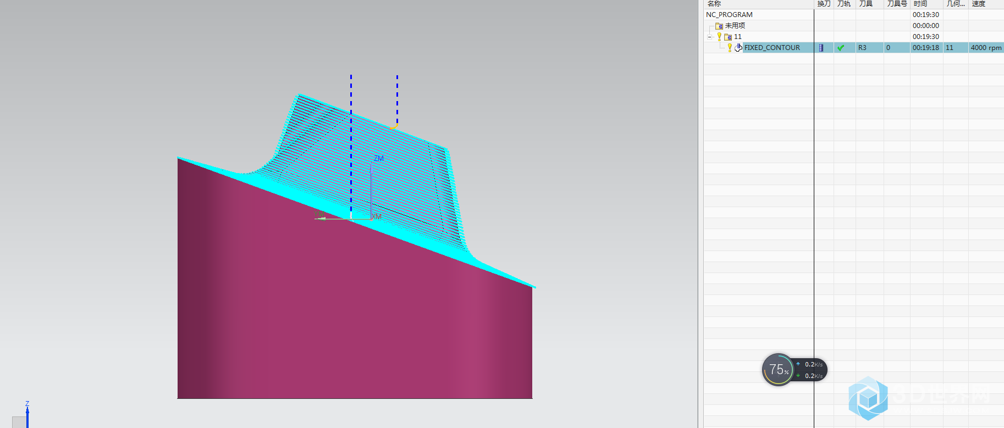
Task: Collapse the 11 program group node
Action: [710, 37]
